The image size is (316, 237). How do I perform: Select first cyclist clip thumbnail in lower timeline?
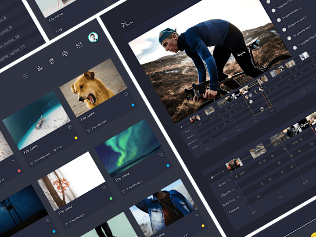[234, 164]
